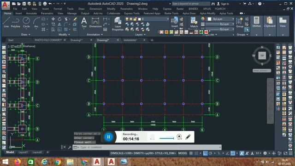The image size is (295, 166).
Task: Click the red arrow icon in floating toolbar
Action: 206,32
